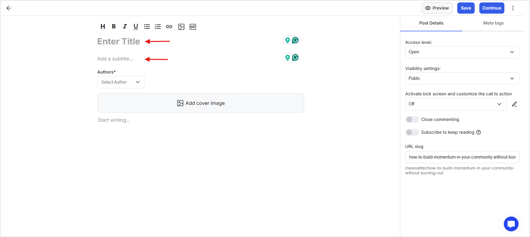Insert a GIF into the post
The width and height of the screenshot is (530, 237).
click(193, 27)
